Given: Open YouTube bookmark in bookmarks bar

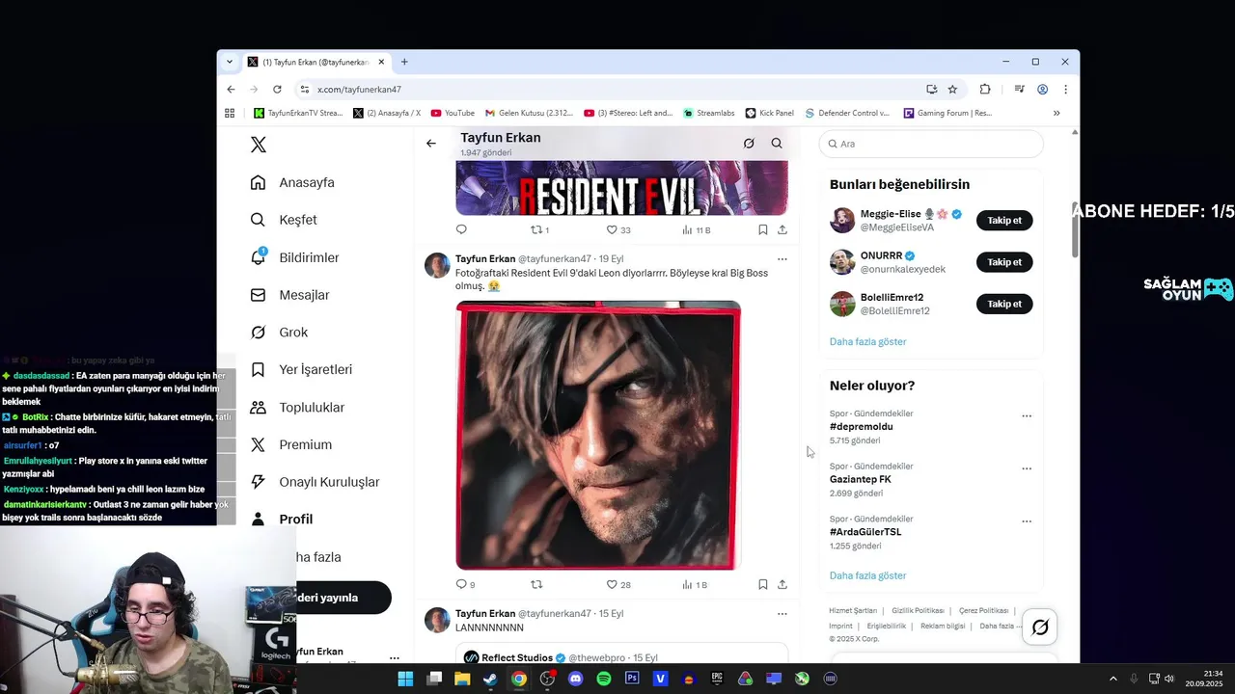Looking at the screenshot, I should (453, 113).
